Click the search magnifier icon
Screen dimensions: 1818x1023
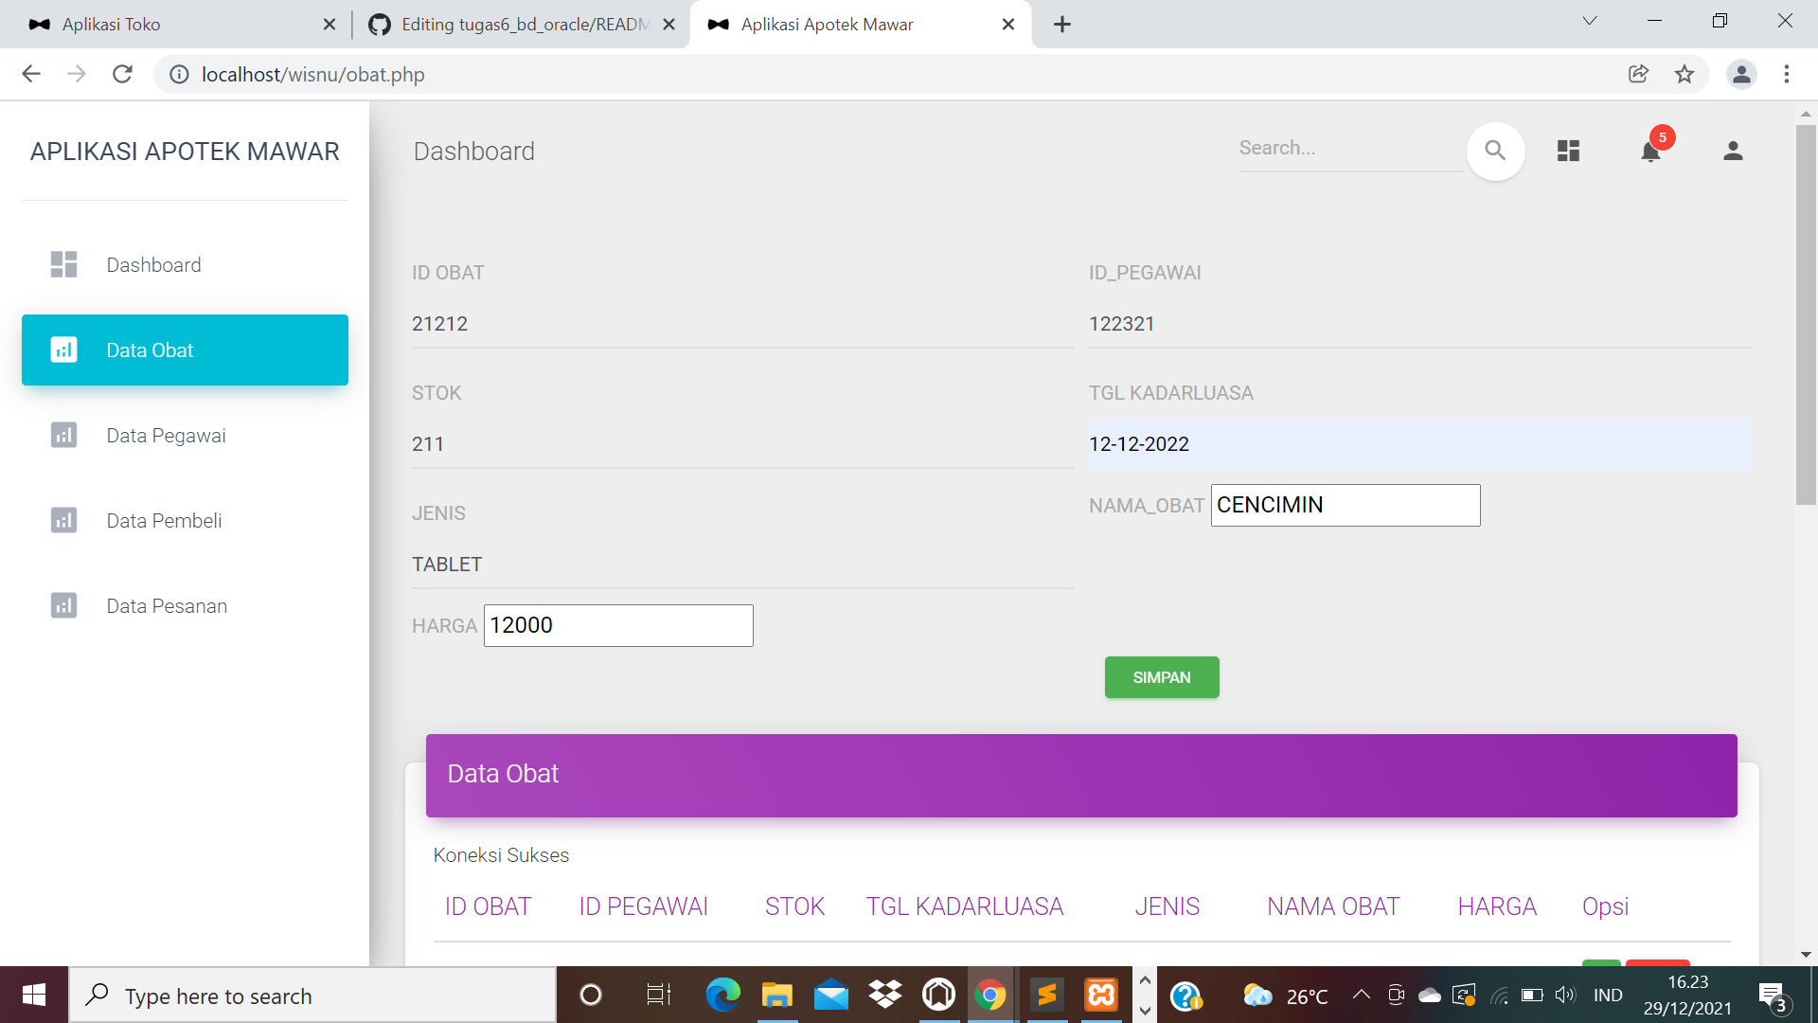1495,150
